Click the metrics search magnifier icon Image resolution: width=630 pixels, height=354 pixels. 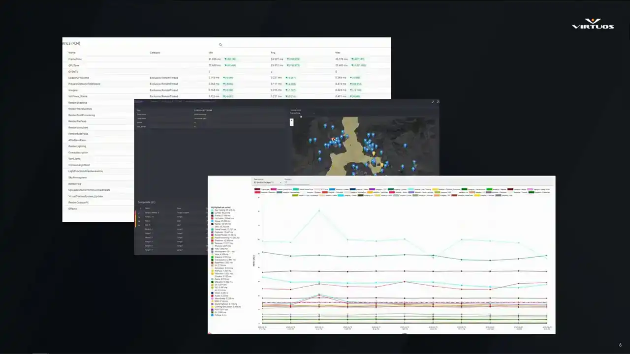pyautogui.click(x=220, y=45)
